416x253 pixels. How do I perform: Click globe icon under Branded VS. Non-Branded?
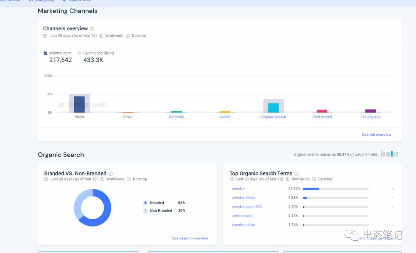point(102,179)
